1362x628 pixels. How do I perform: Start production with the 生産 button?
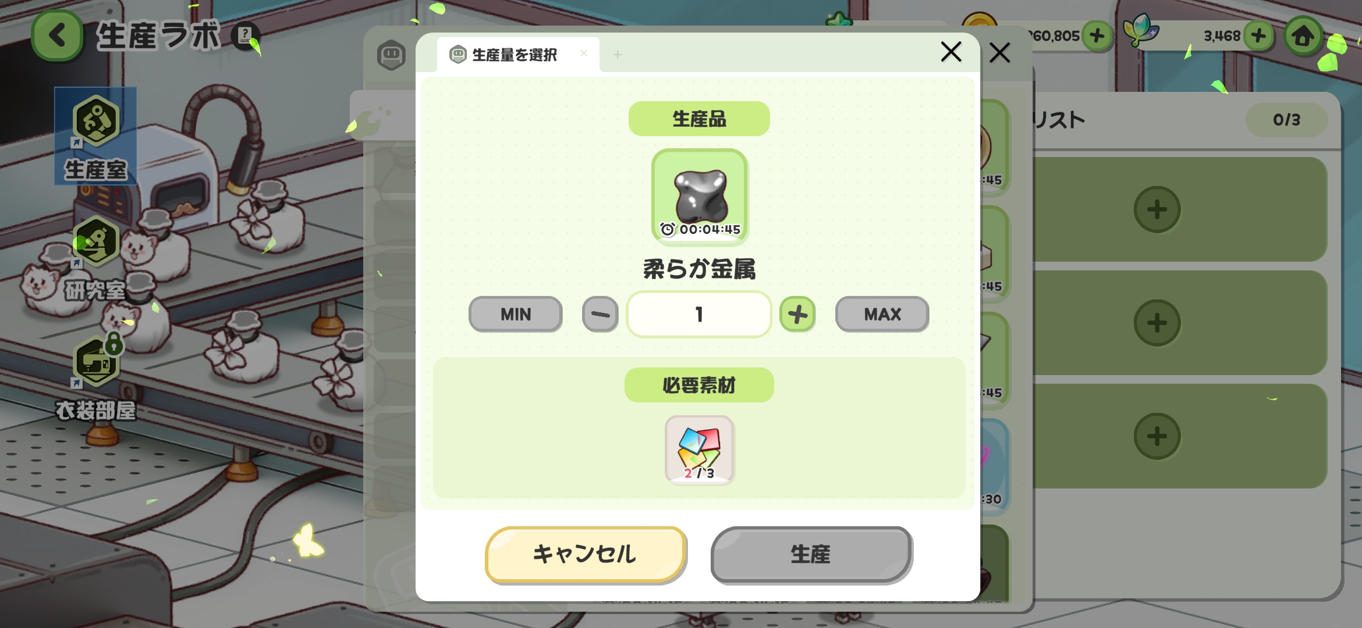811,554
